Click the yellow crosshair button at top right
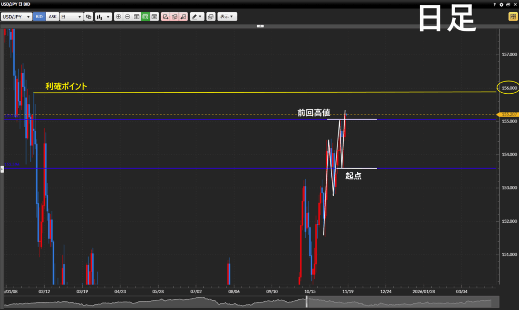 coord(512,17)
